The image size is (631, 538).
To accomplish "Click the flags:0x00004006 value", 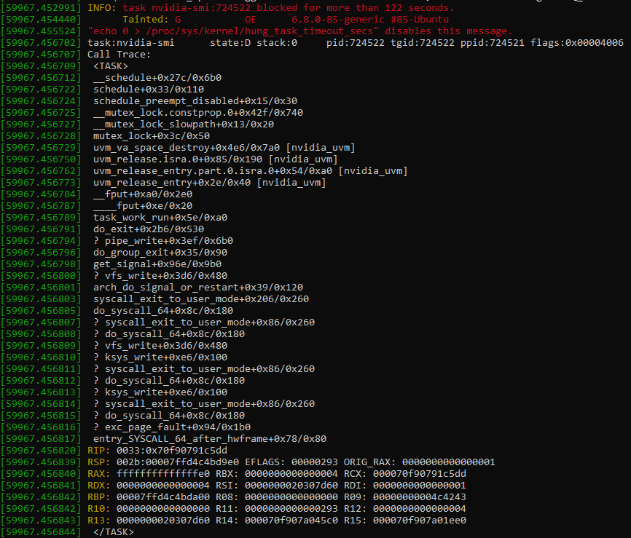I will [576, 43].
